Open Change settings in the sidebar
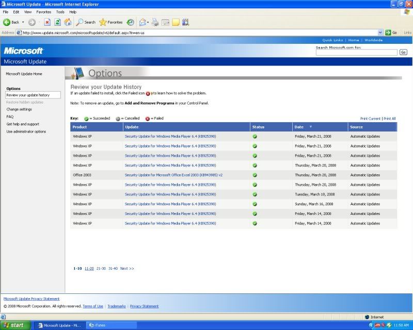Screen dimensions: 413x330 [19, 109]
